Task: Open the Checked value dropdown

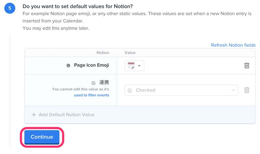Action: tap(181, 90)
